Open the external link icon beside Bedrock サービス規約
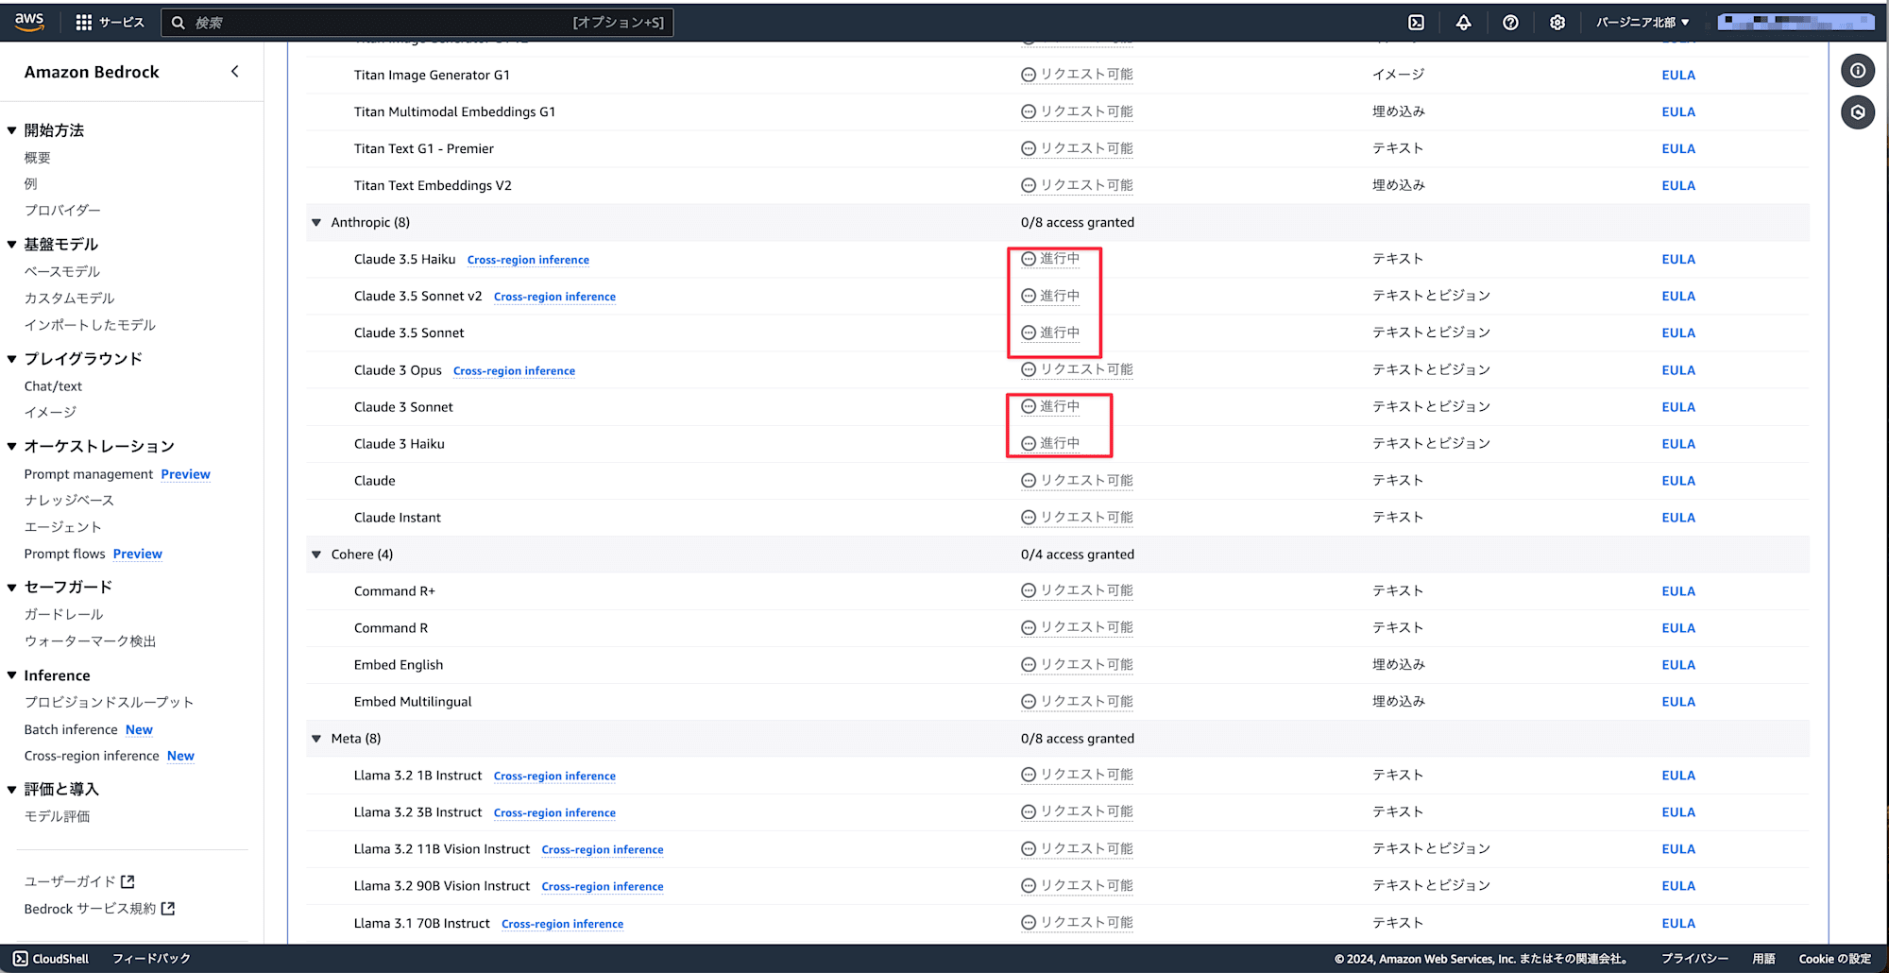The height and width of the screenshot is (973, 1889). pyautogui.click(x=168, y=909)
